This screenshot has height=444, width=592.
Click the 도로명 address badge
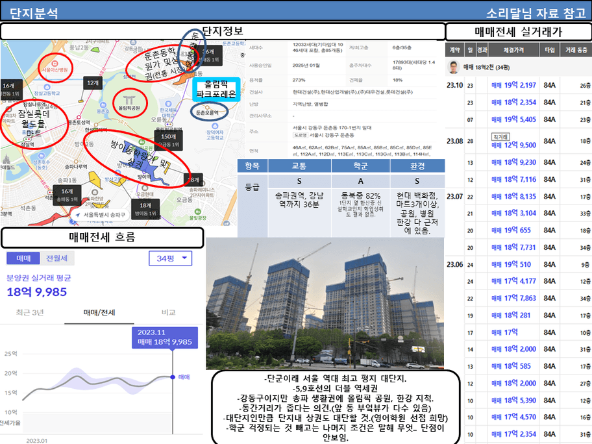coord(300,135)
